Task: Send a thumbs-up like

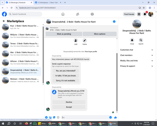Action: point(115,117)
